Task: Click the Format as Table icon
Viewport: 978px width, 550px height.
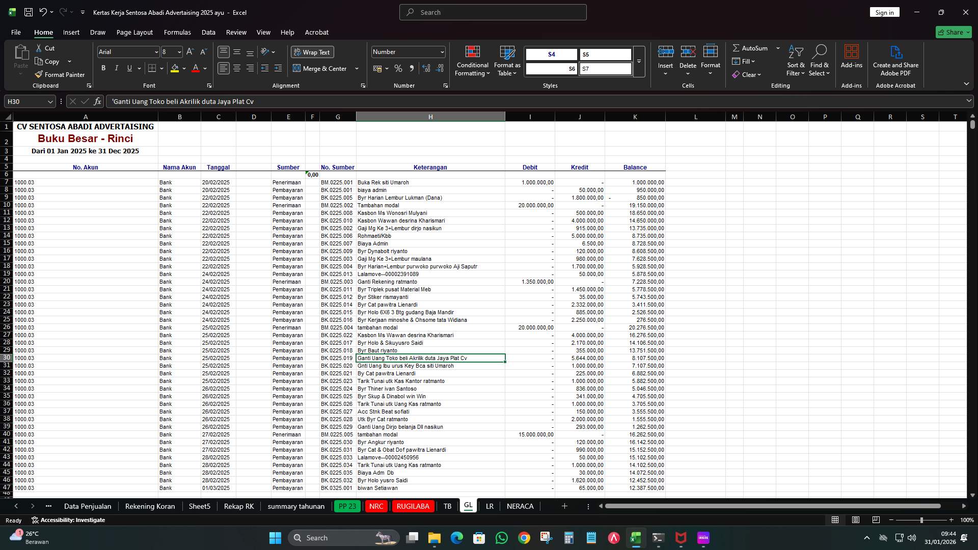Action: click(x=506, y=60)
